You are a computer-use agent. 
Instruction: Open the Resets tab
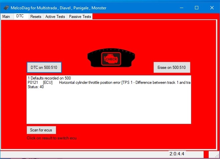click(36, 16)
